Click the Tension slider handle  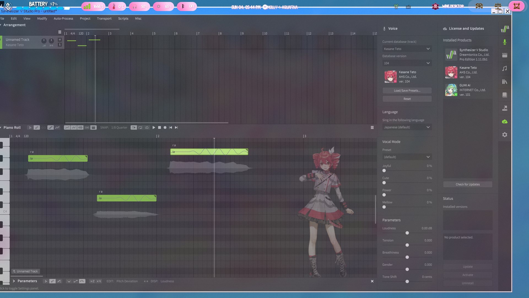coord(407,245)
